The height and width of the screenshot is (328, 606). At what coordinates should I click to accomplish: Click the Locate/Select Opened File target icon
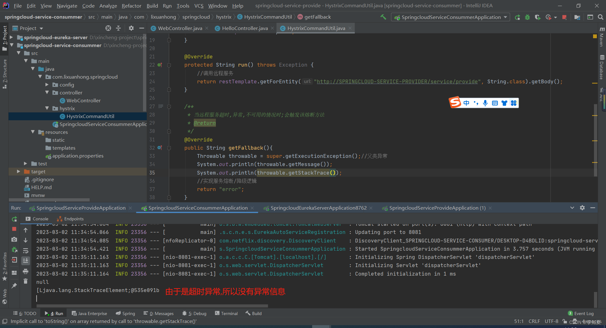tap(108, 28)
